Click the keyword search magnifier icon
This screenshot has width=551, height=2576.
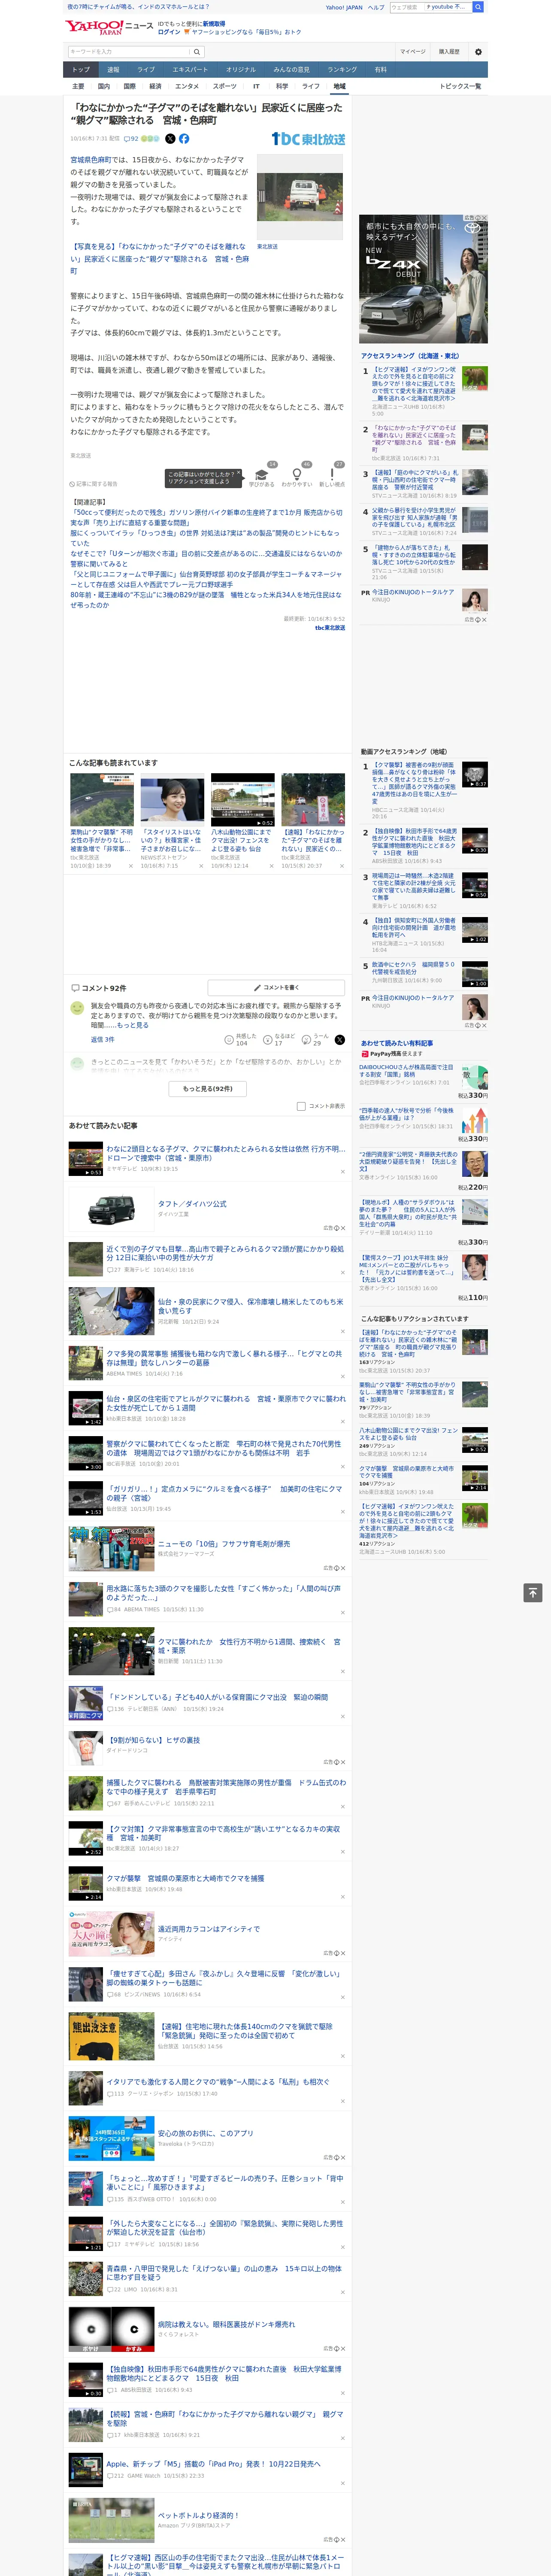point(196,52)
